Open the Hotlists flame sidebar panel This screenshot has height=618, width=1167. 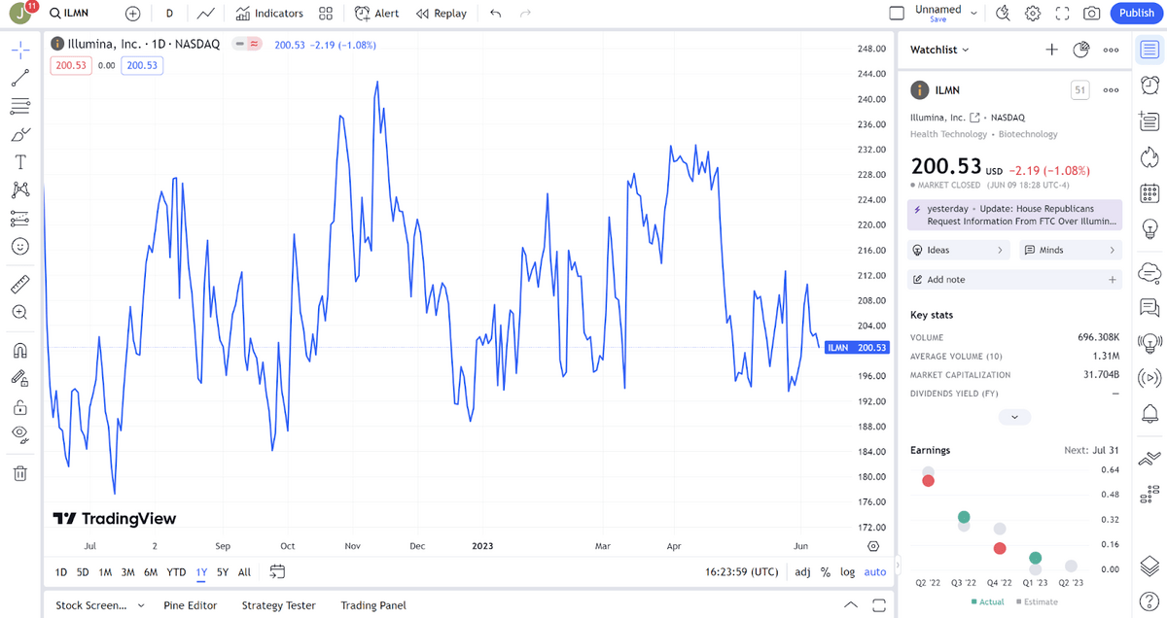[1149, 156]
